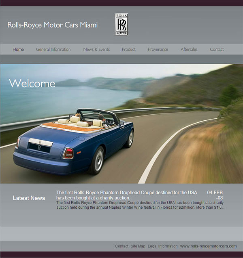Click the Welcome banner text
Image resolution: width=243 pixels, height=258 pixels.
point(32,83)
